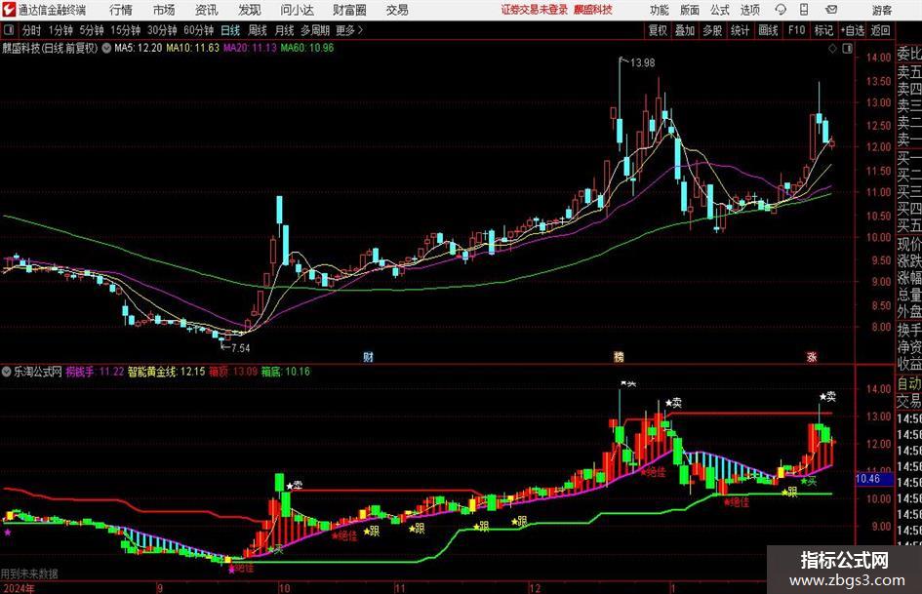Image resolution: width=922 pixels, height=594 pixels.
Task: Open the mobile phone icon
Action: (x=804, y=10)
